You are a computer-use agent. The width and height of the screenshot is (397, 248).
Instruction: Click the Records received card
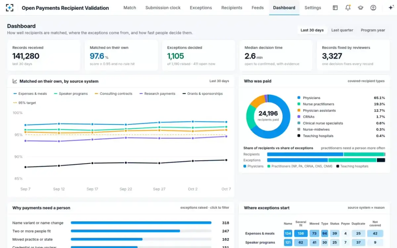(44, 56)
